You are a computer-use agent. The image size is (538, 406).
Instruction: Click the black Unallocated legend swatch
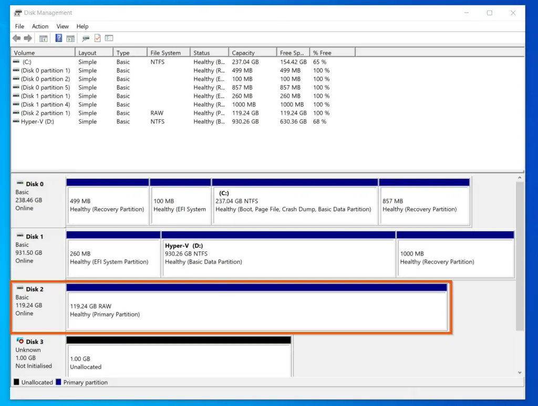(16, 382)
